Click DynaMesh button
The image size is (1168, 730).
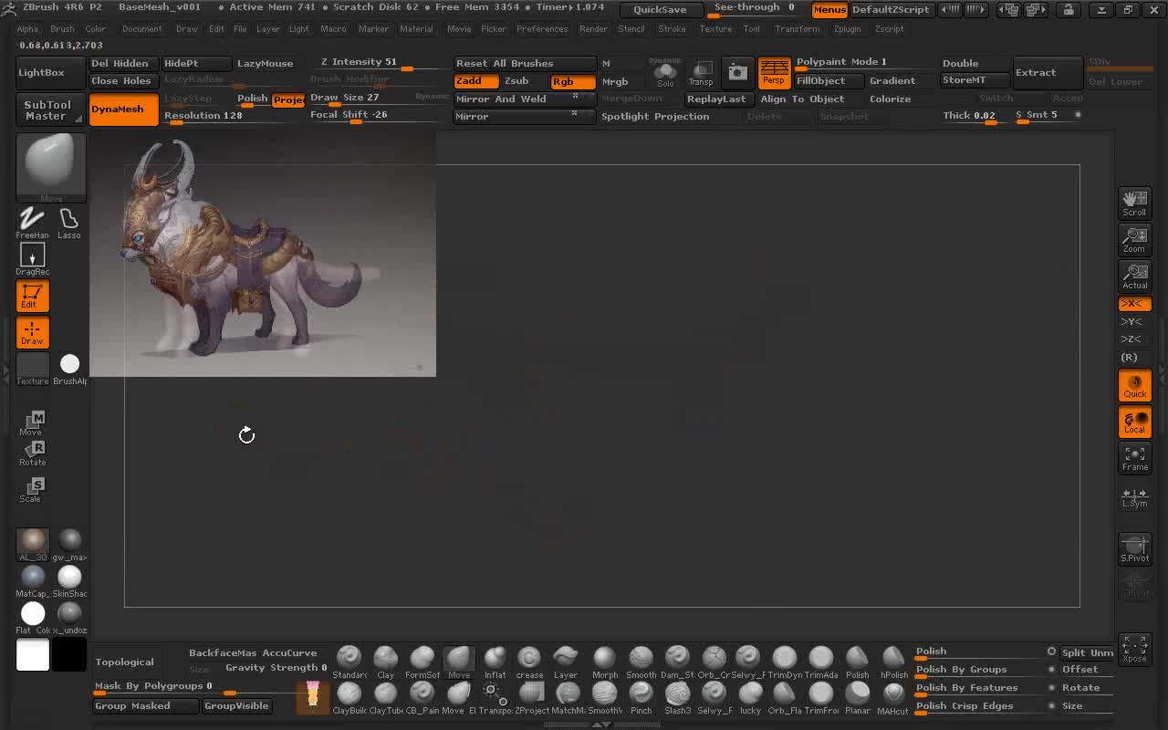point(122,109)
